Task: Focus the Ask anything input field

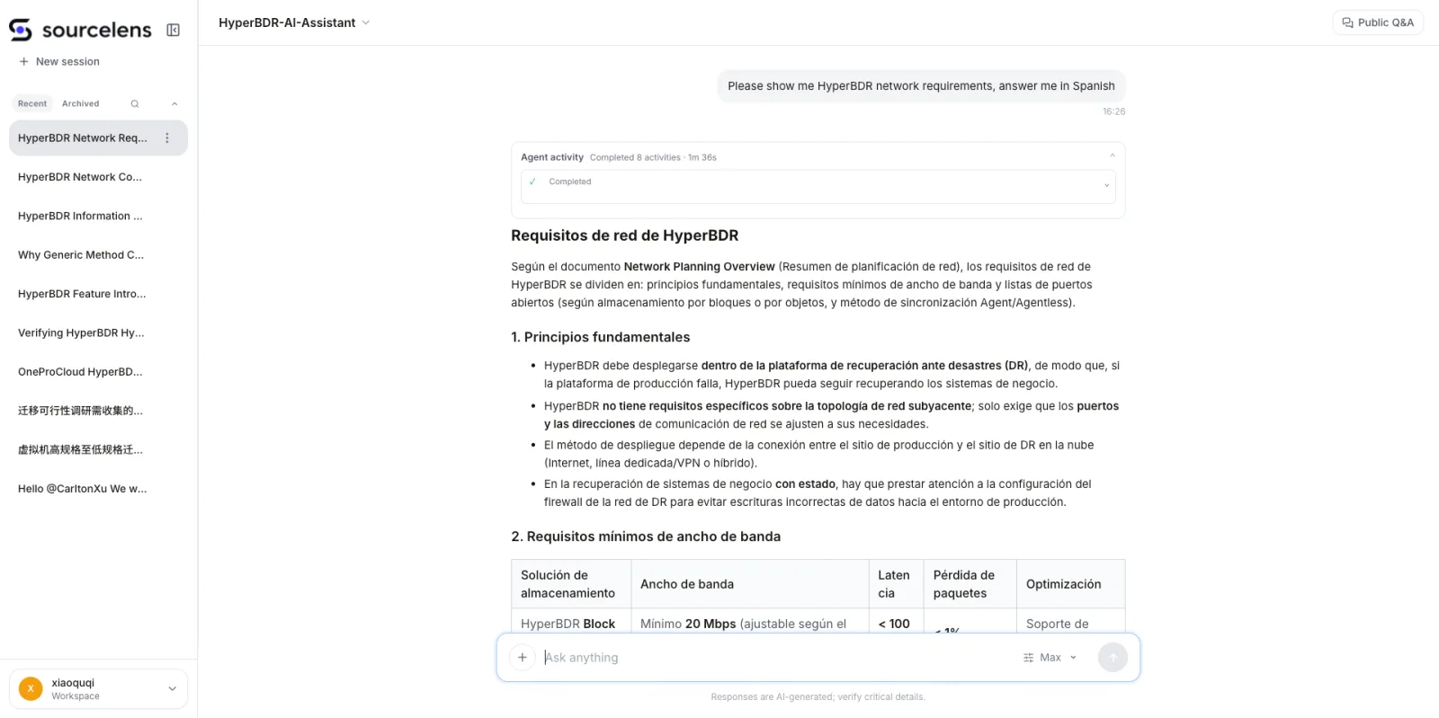Action: (x=778, y=658)
